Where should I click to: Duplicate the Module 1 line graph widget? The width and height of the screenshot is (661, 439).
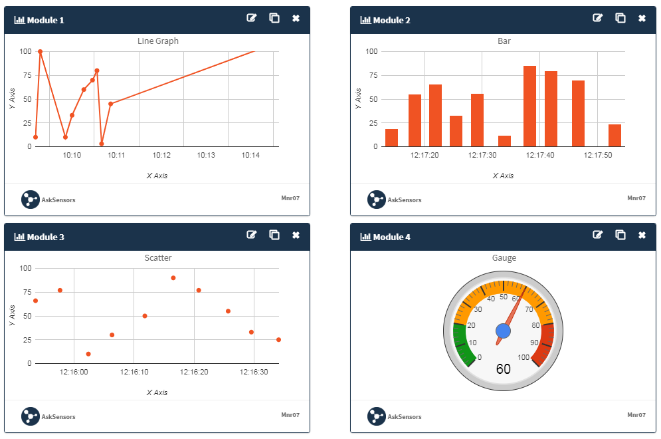tap(274, 19)
